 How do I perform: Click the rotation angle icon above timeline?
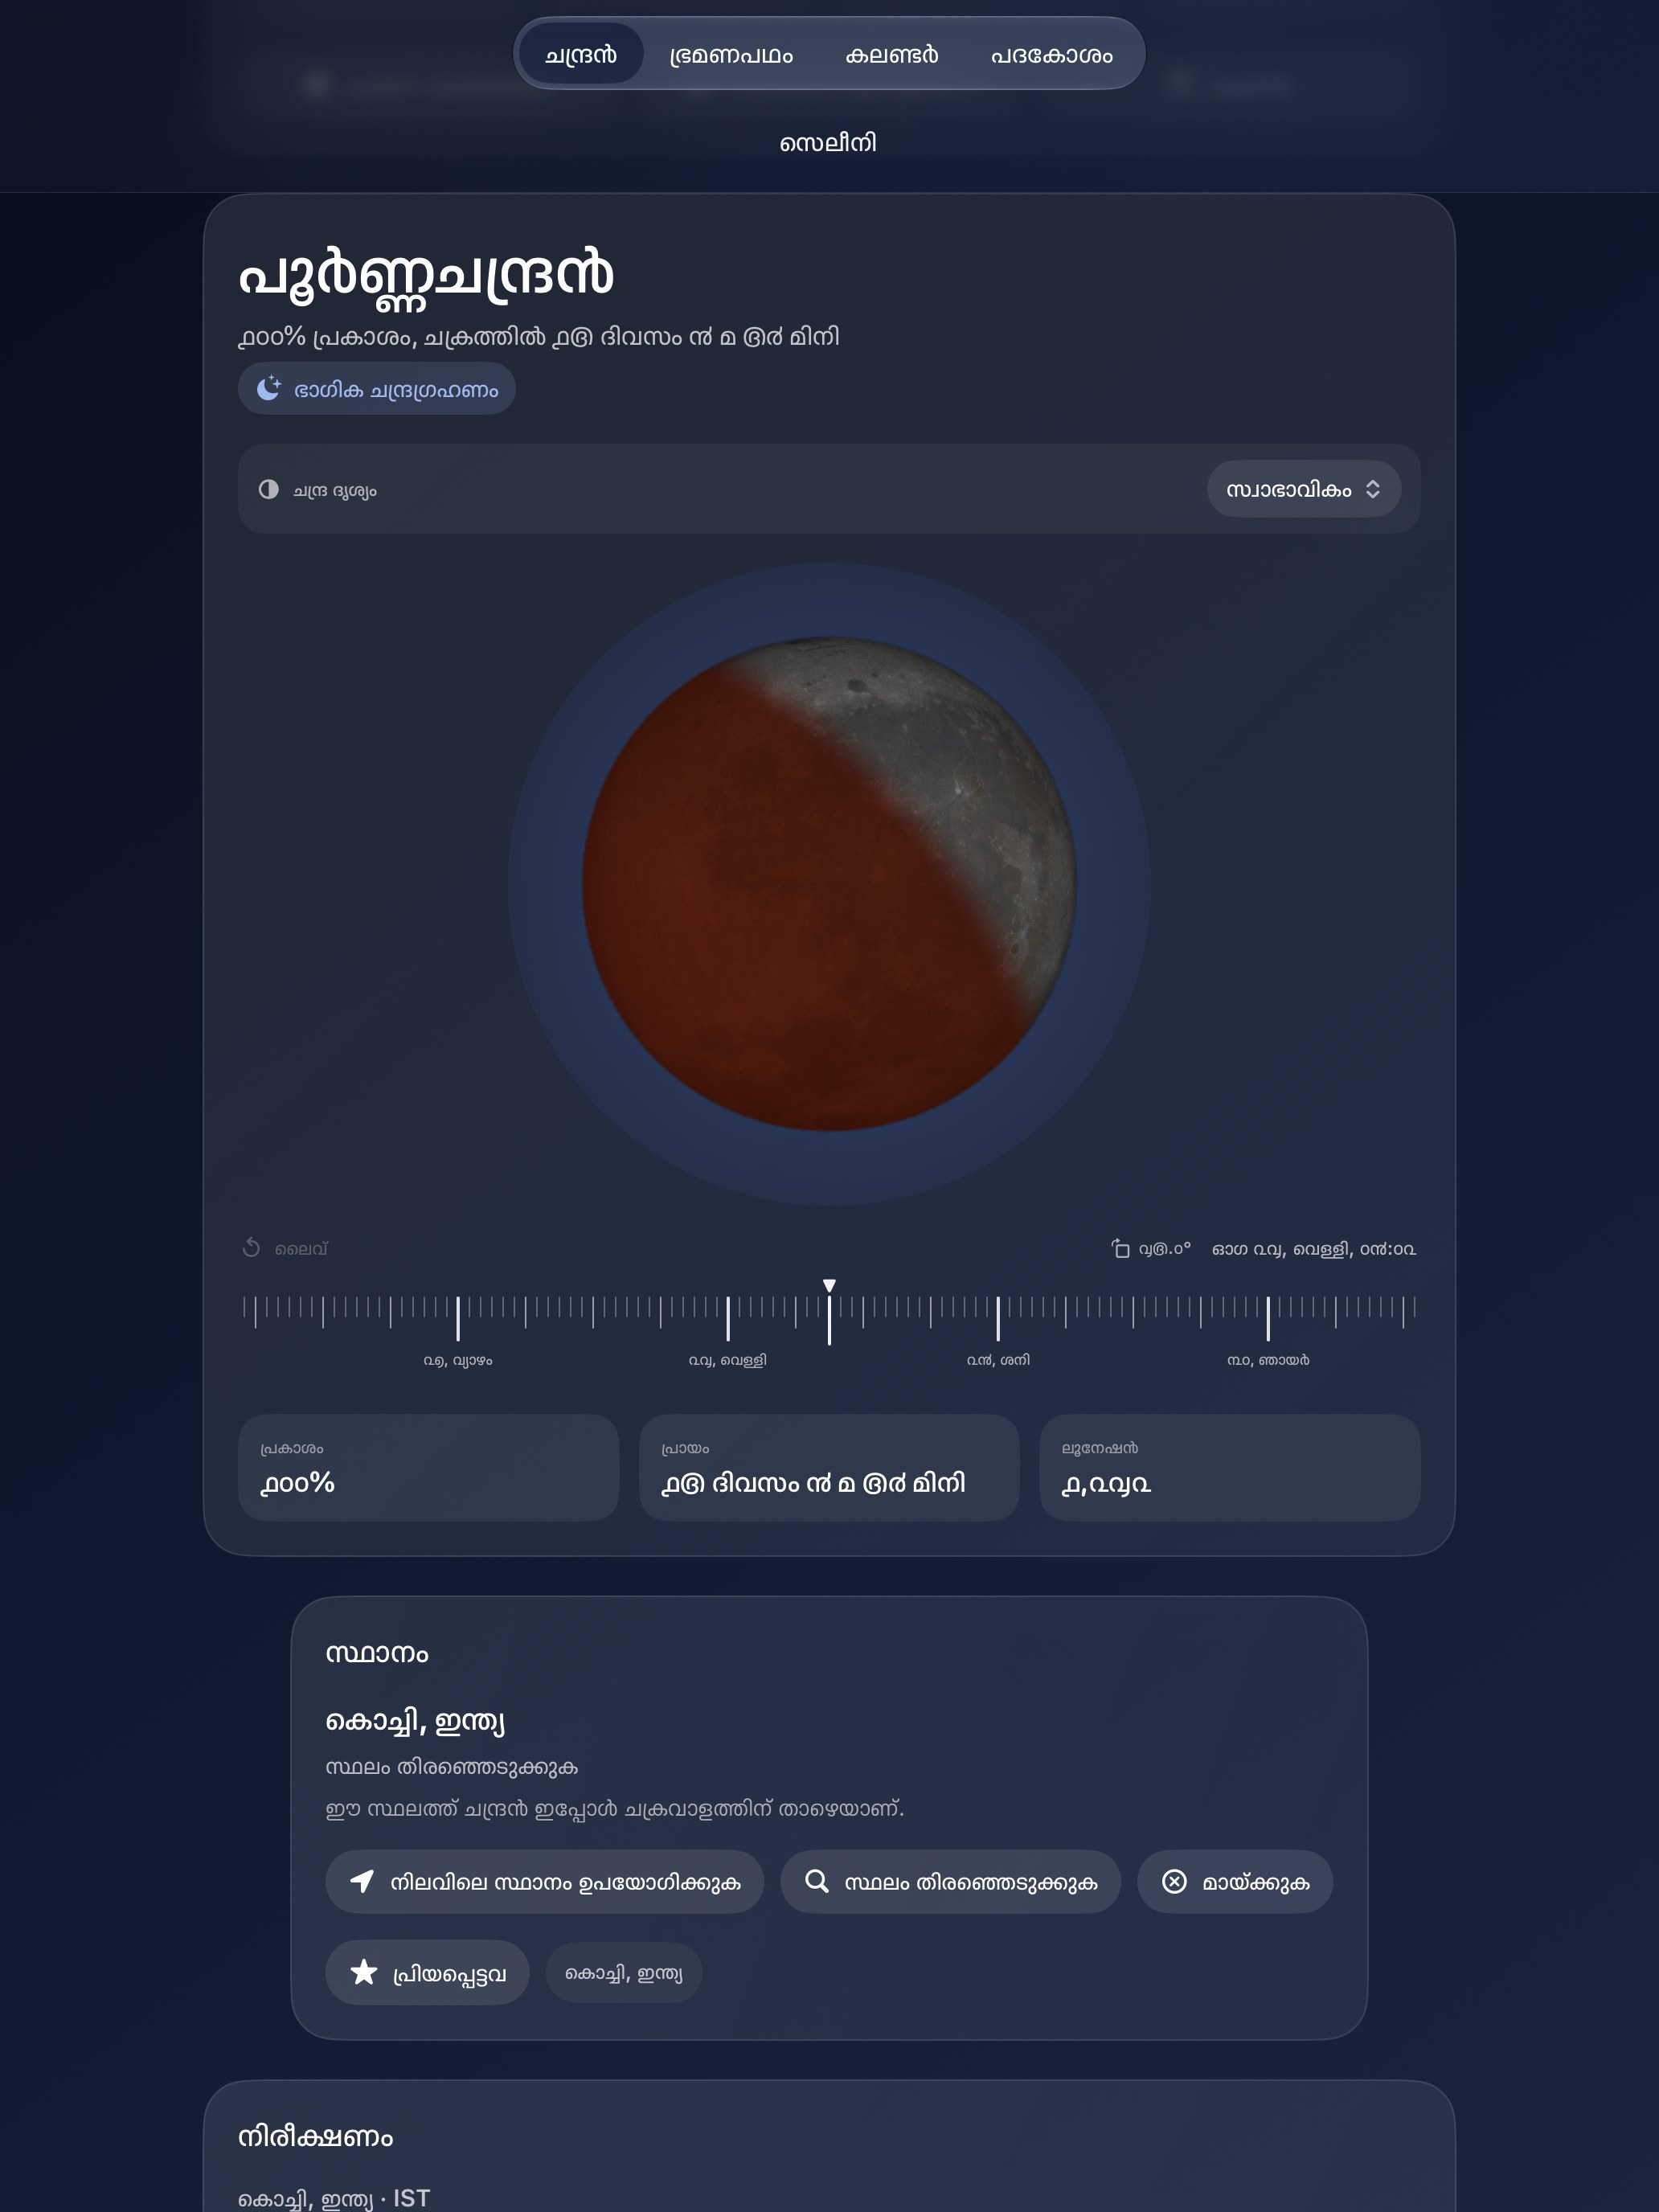[1121, 1248]
